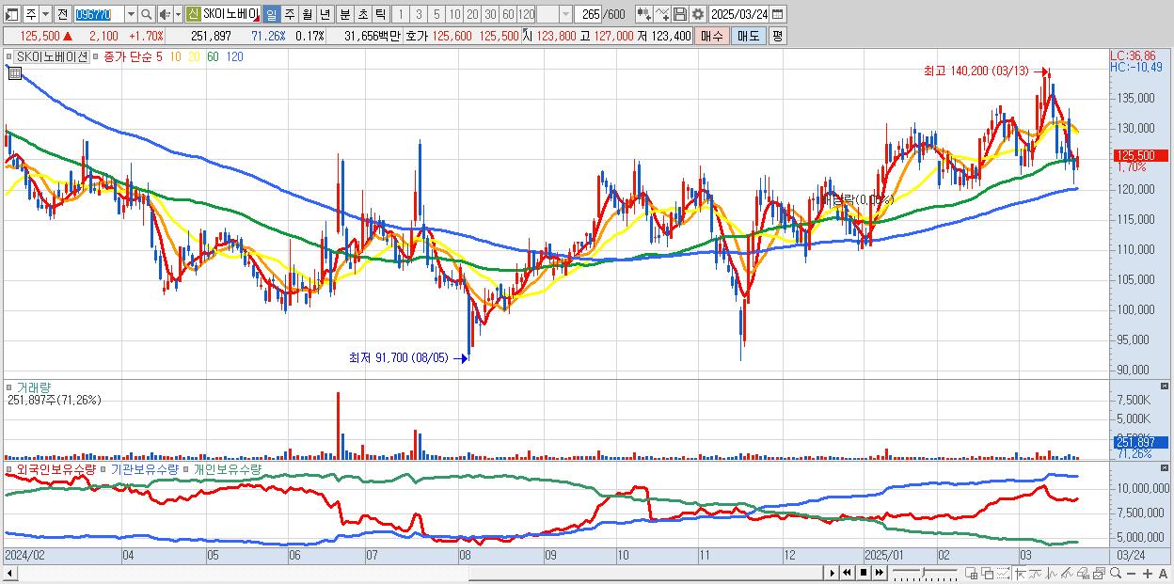1174x584 pixels.
Task: Click the bar count field showing 265
Action: (x=590, y=14)
